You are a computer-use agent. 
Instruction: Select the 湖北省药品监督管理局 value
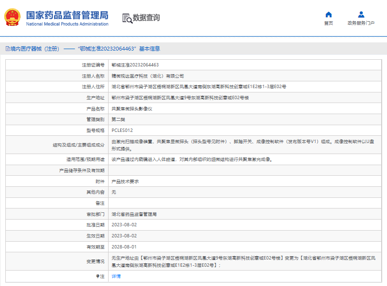pos(134,214)
